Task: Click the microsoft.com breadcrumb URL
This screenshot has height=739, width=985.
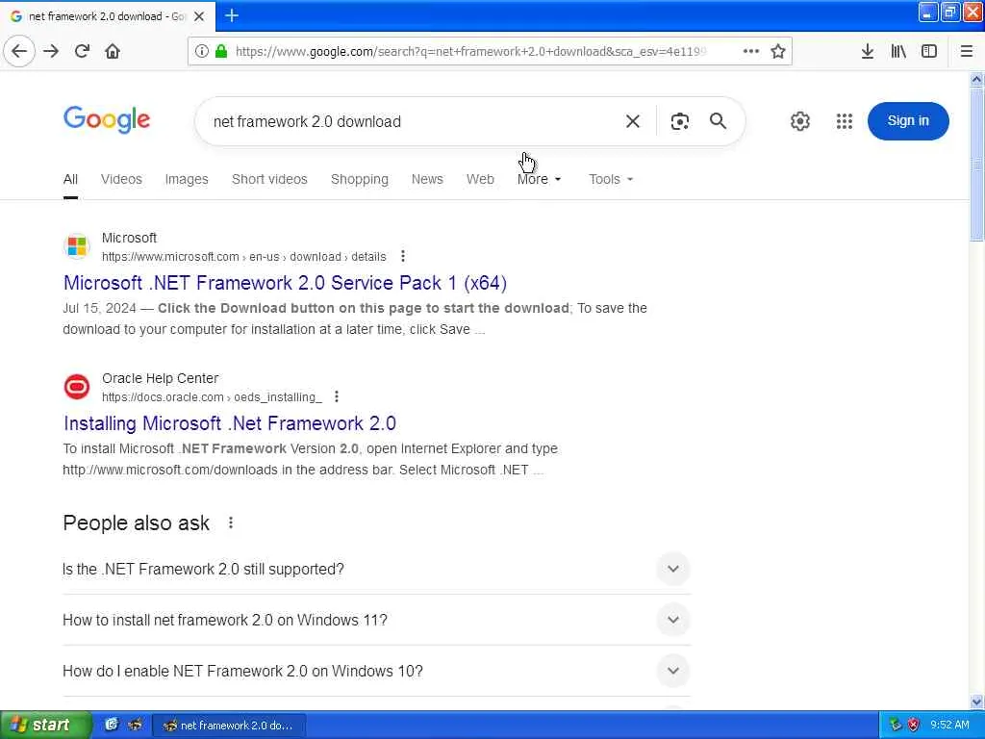Action: (243, 256)
